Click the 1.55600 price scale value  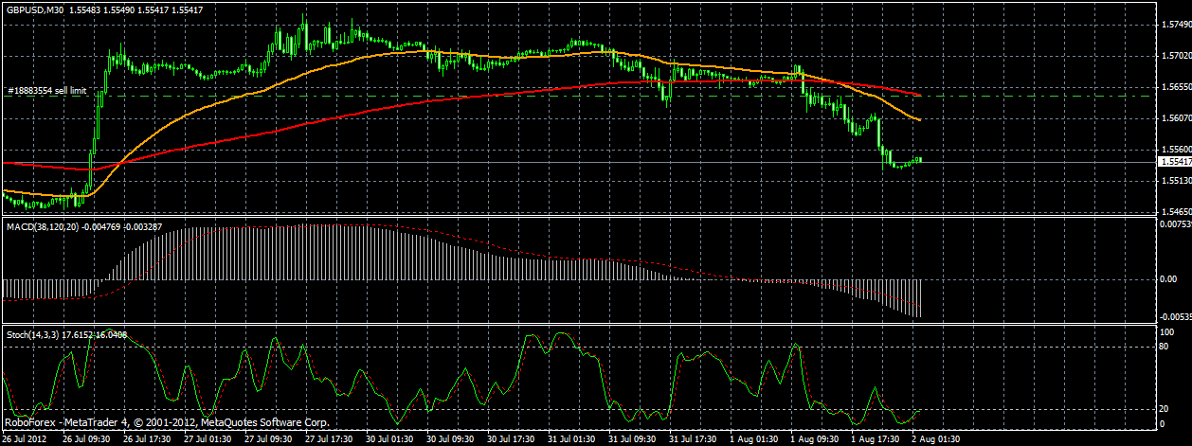pyautogui.click(x=1175, y=150)
